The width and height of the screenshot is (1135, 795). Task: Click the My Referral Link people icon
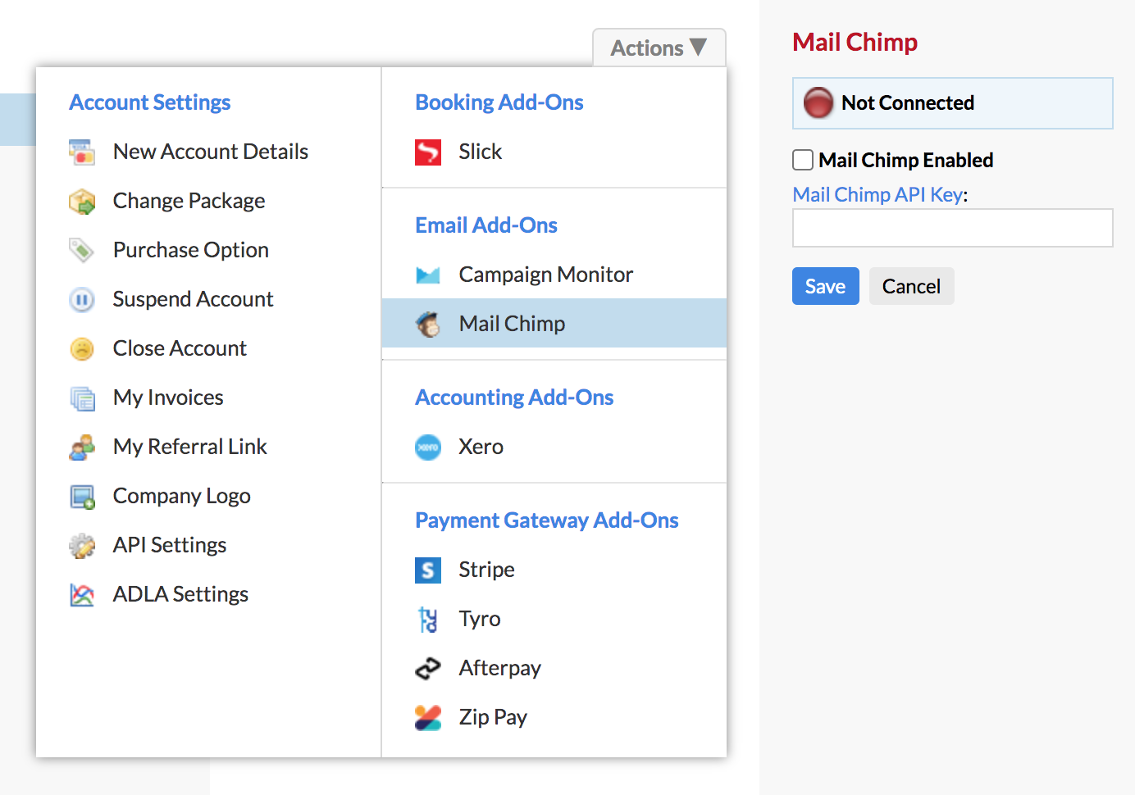[x=82, y=447]
